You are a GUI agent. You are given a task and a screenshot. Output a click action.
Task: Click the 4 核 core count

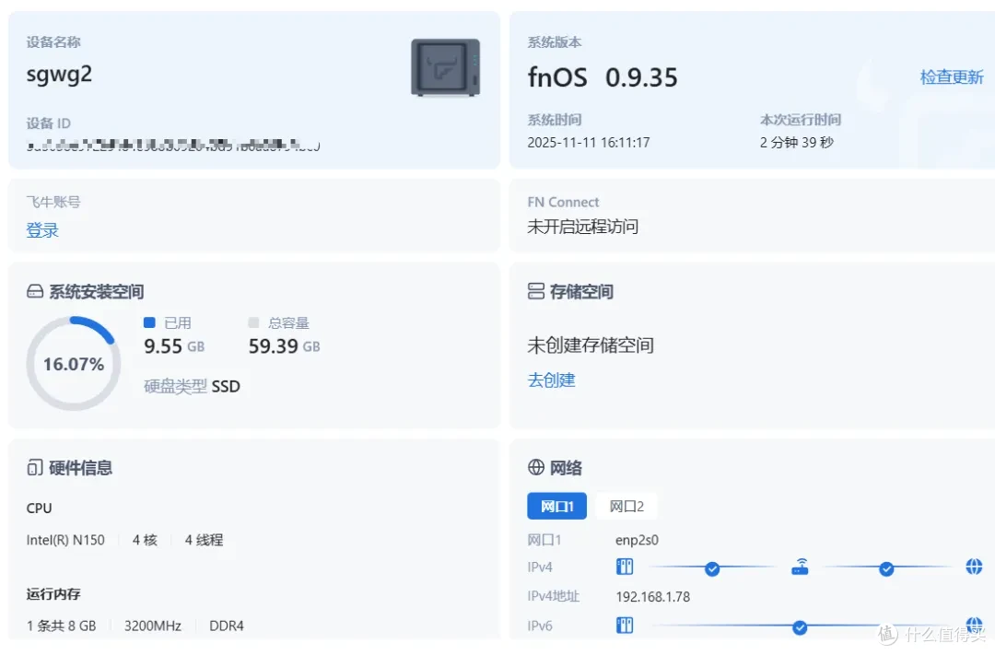pyautogui.click(x=145, y=540)
